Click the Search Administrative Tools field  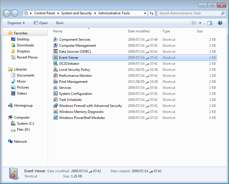click(189, 13)
